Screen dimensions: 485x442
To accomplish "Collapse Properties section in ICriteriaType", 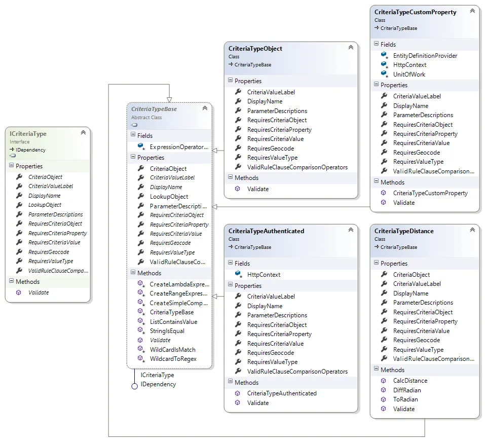I will coord(12,165).
